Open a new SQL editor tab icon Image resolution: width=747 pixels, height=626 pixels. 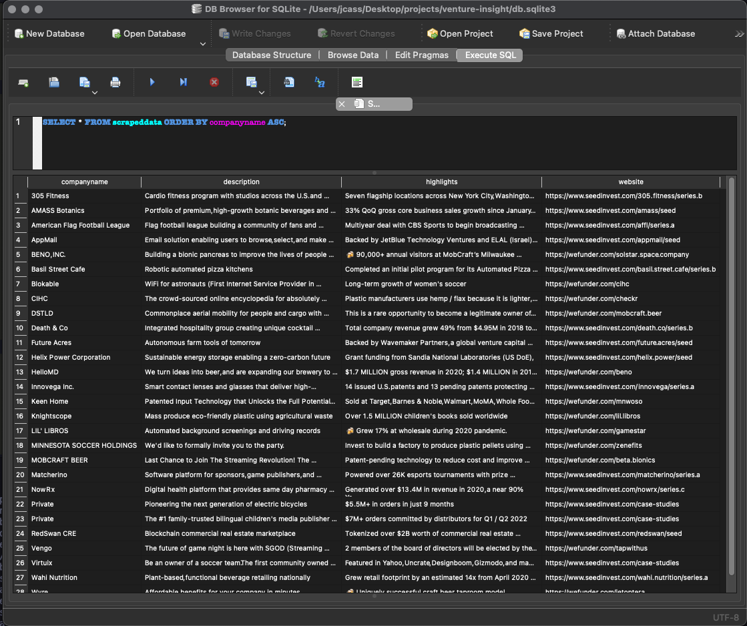(x=23, y=82)
